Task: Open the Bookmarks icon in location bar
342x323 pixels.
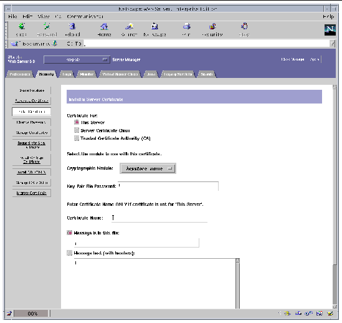Action: 15,44
